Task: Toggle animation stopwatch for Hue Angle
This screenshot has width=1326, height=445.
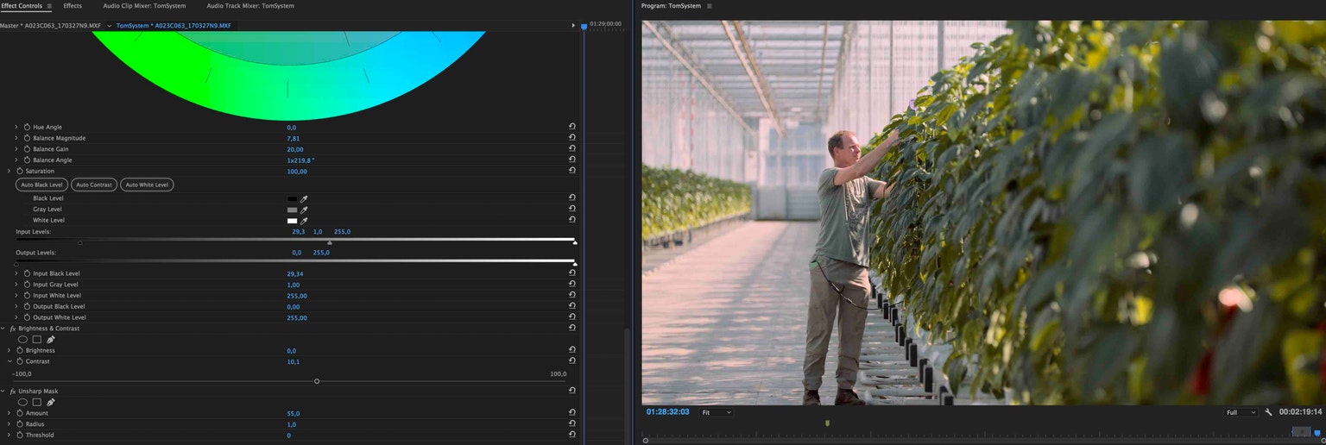Action: 27,127
